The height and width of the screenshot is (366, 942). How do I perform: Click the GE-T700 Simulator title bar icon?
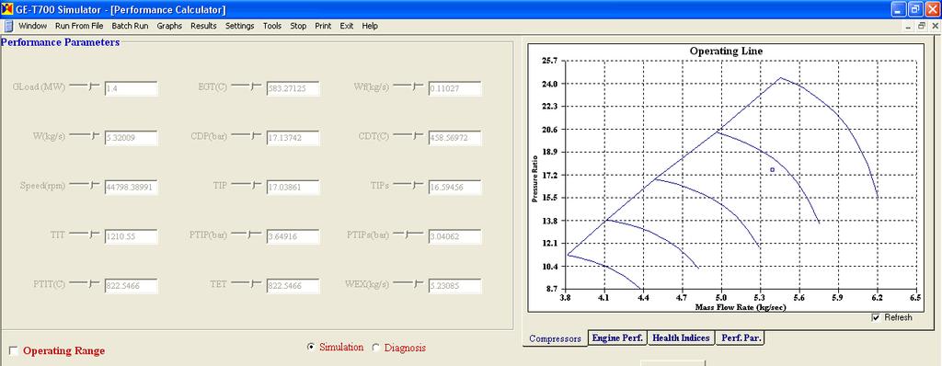tap(6, 9)
